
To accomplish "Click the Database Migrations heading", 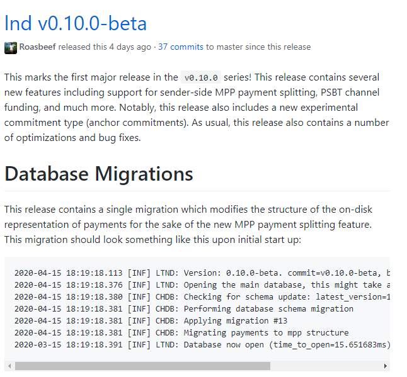I will click(x=99, y=174).
